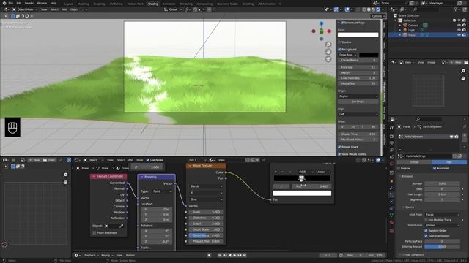Click the Blender logo icon in the menu bar
The height and width of the screenshot is (263, 469).
pyautogui.click(x=4, y=3)
